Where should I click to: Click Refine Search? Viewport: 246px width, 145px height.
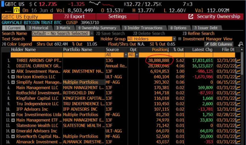198,34
